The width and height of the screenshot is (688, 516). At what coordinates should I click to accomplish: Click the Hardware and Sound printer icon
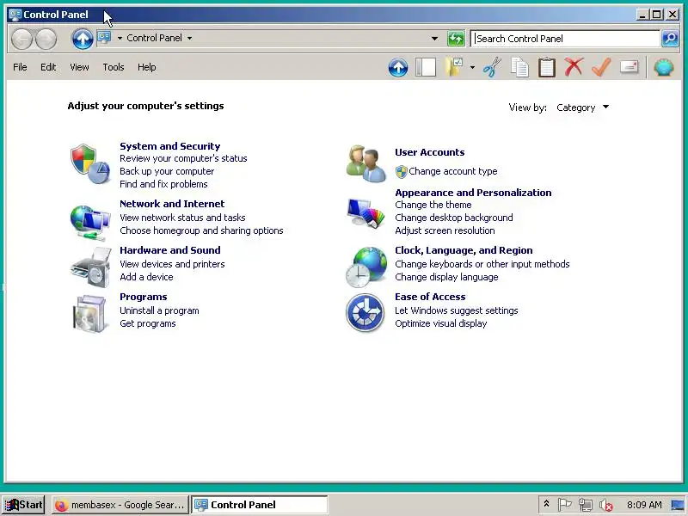click(91, 267)
